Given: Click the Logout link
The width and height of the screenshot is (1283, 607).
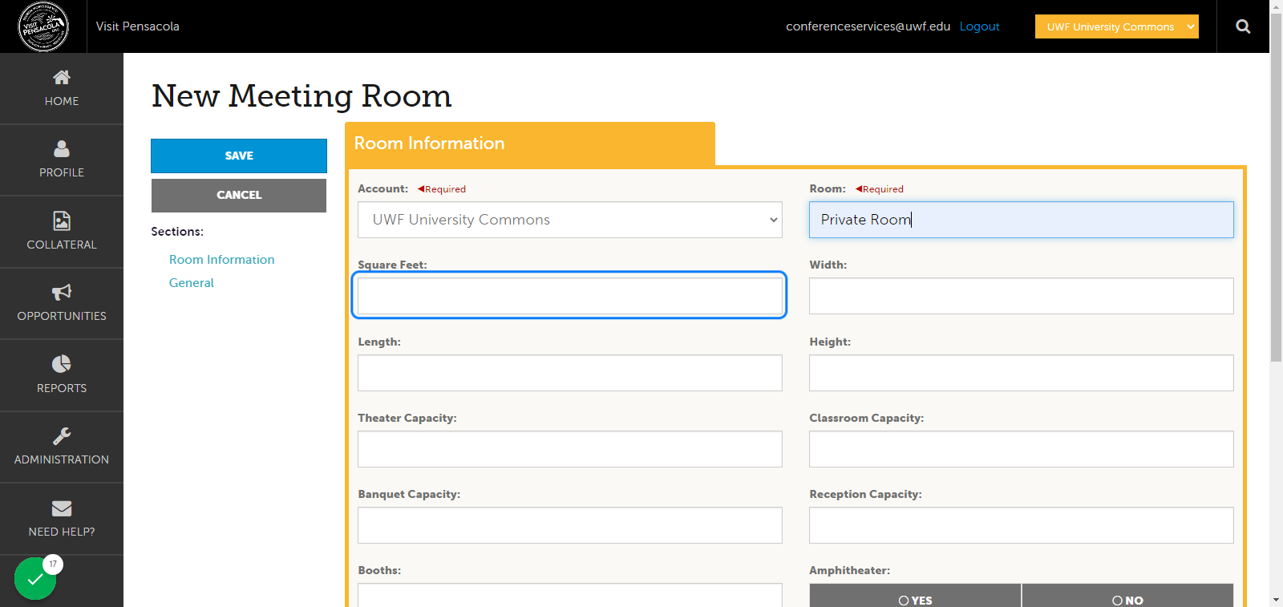Looking at the screenshot, I should [979, 26].
